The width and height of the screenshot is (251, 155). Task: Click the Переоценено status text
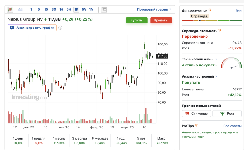coord(195,36)
